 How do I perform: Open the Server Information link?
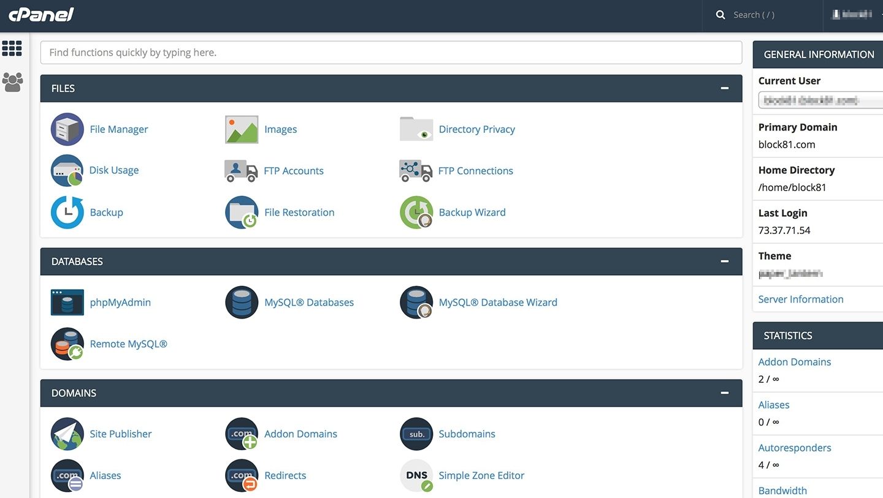(x=800, y=299)
